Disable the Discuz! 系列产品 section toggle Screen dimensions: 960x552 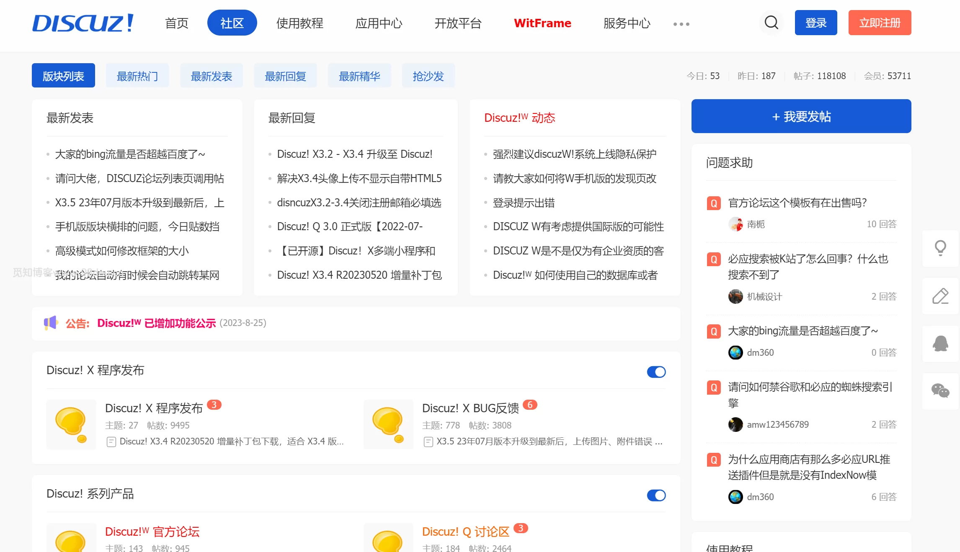656,495
